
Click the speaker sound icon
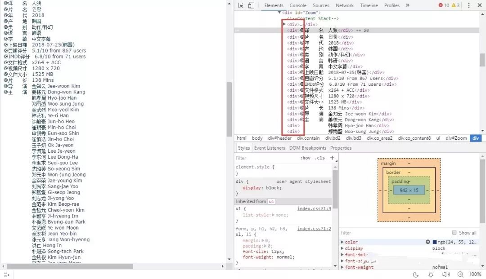(445, 275)
